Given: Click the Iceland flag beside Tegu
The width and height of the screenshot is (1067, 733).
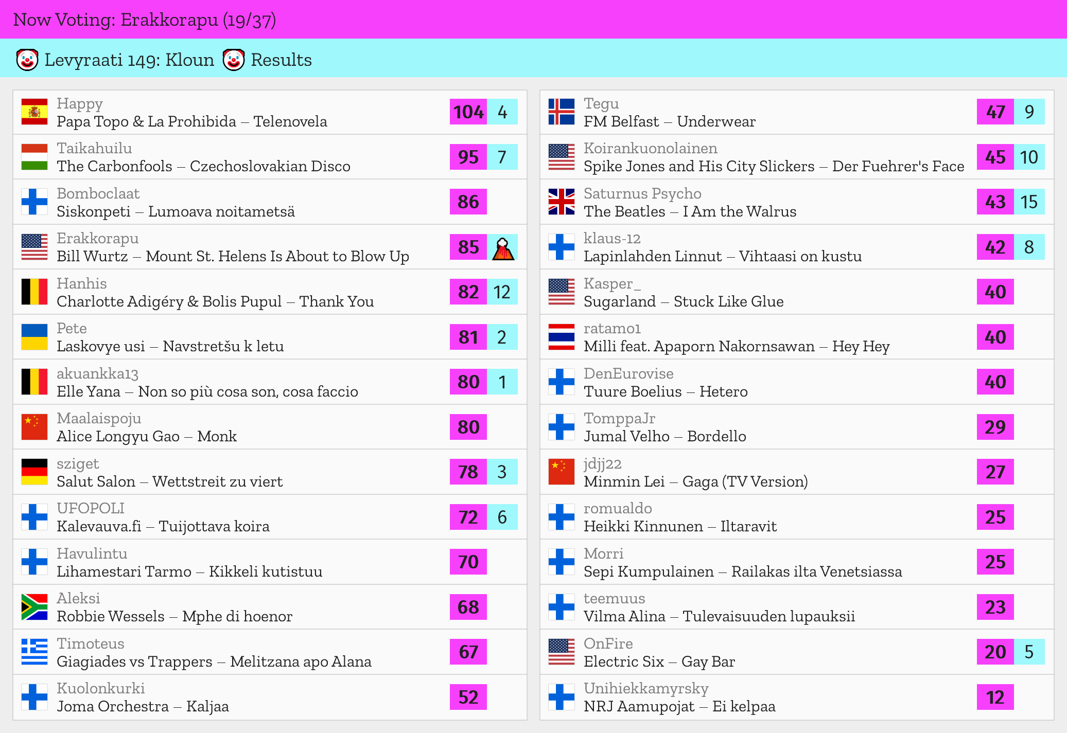Looking at the screenshot, I should pyautogui.click(x=561, y=112).
